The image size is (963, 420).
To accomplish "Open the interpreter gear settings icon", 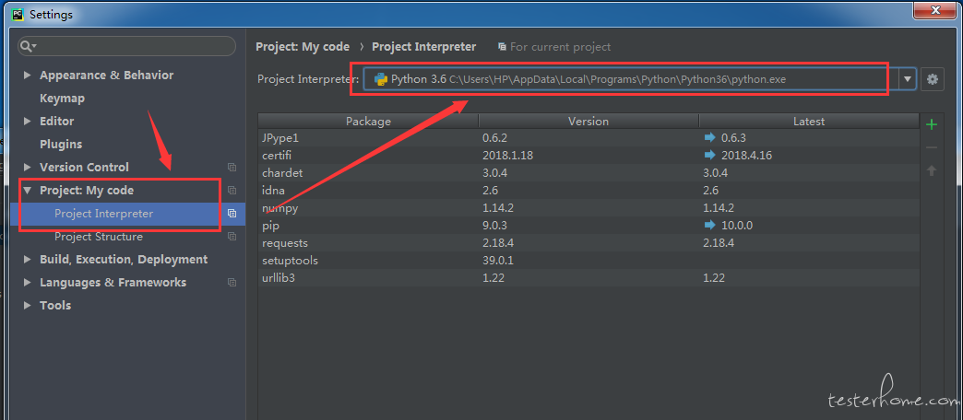I will point(933,79).
